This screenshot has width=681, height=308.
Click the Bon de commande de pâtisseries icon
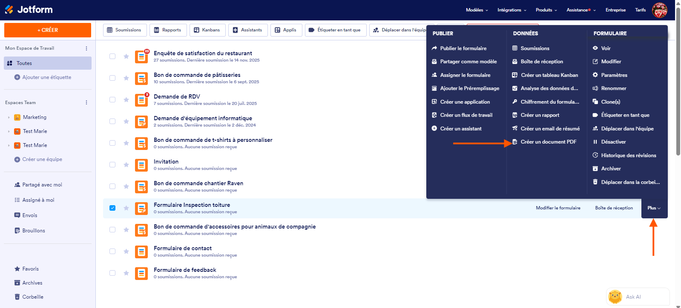141,78
